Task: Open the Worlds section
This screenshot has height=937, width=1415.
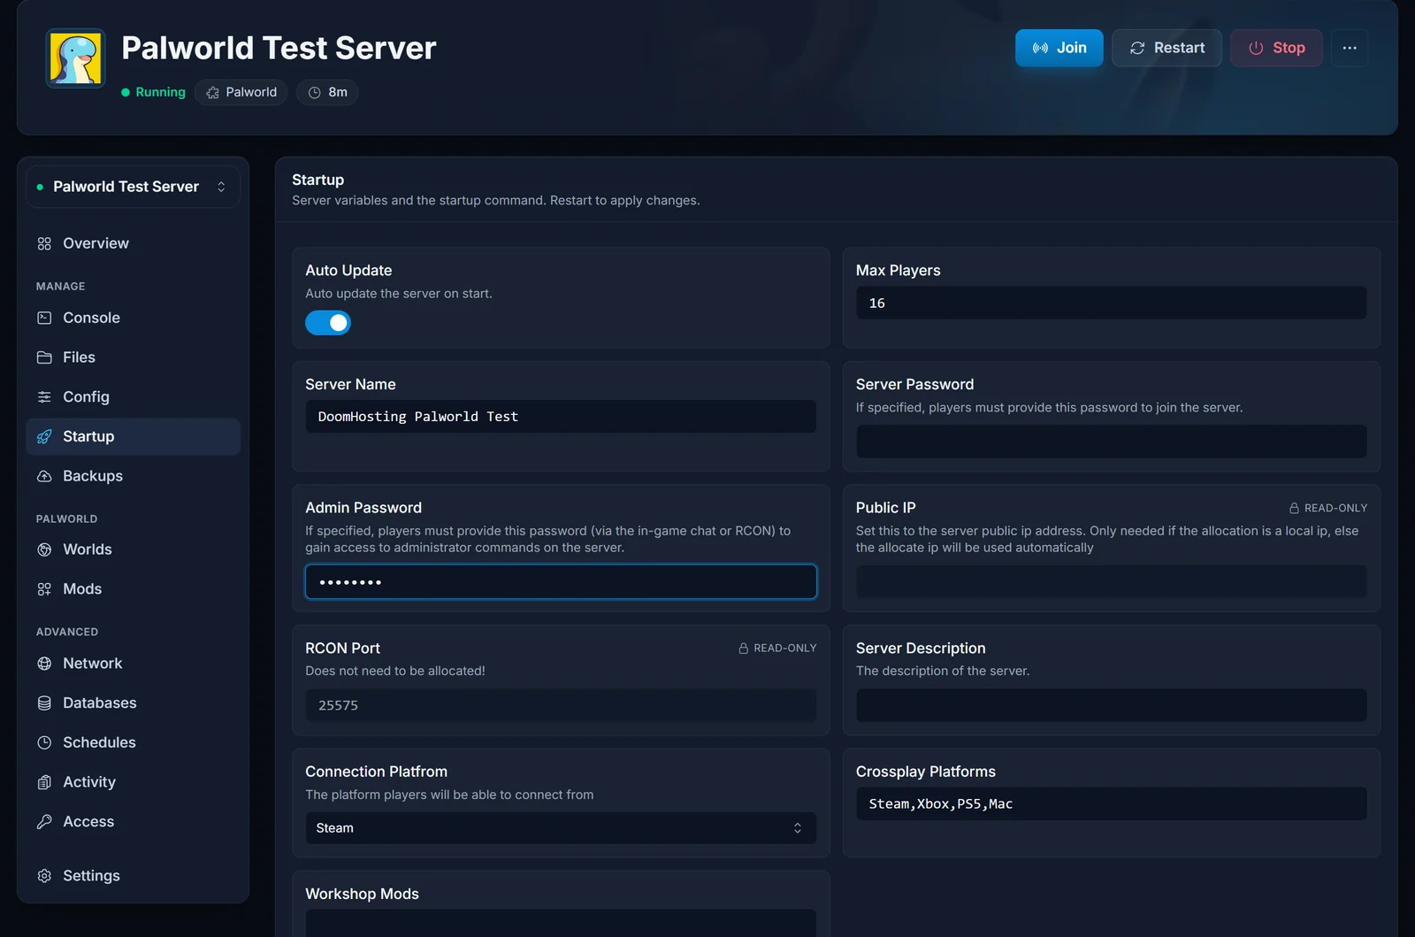Action: point(133,549)
